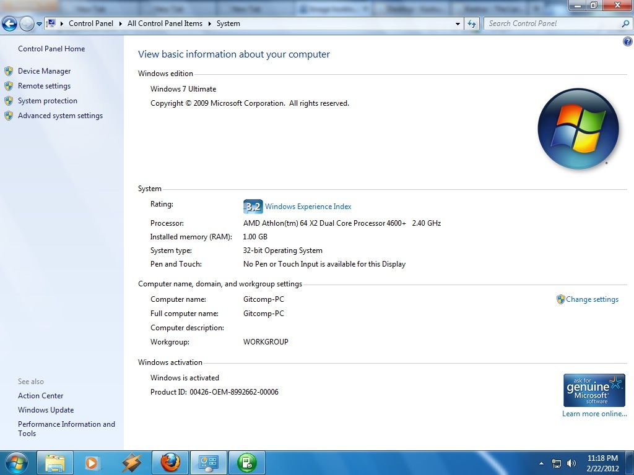Click the AMD Athlon processor text
Image resolution: width=634 pixels, height=475 pixels.
tap(342, 223)
